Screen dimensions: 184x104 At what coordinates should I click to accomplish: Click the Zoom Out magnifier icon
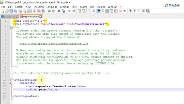coord(74,11)
